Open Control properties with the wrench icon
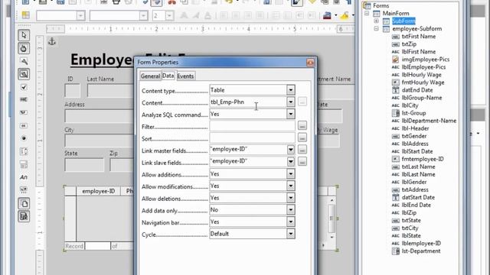 click(24, 61)
